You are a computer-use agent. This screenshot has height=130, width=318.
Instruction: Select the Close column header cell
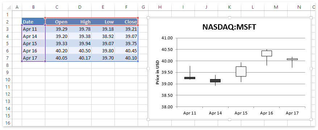coord(126,22)
